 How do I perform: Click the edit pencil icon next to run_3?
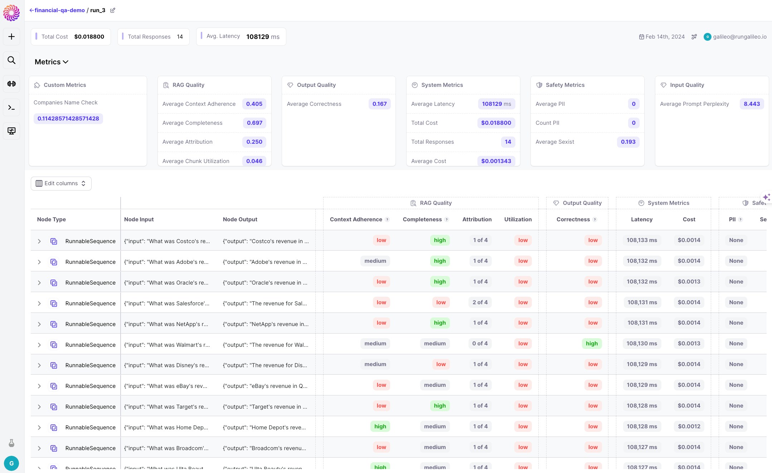pyautogui.click(x=113, y=10)
